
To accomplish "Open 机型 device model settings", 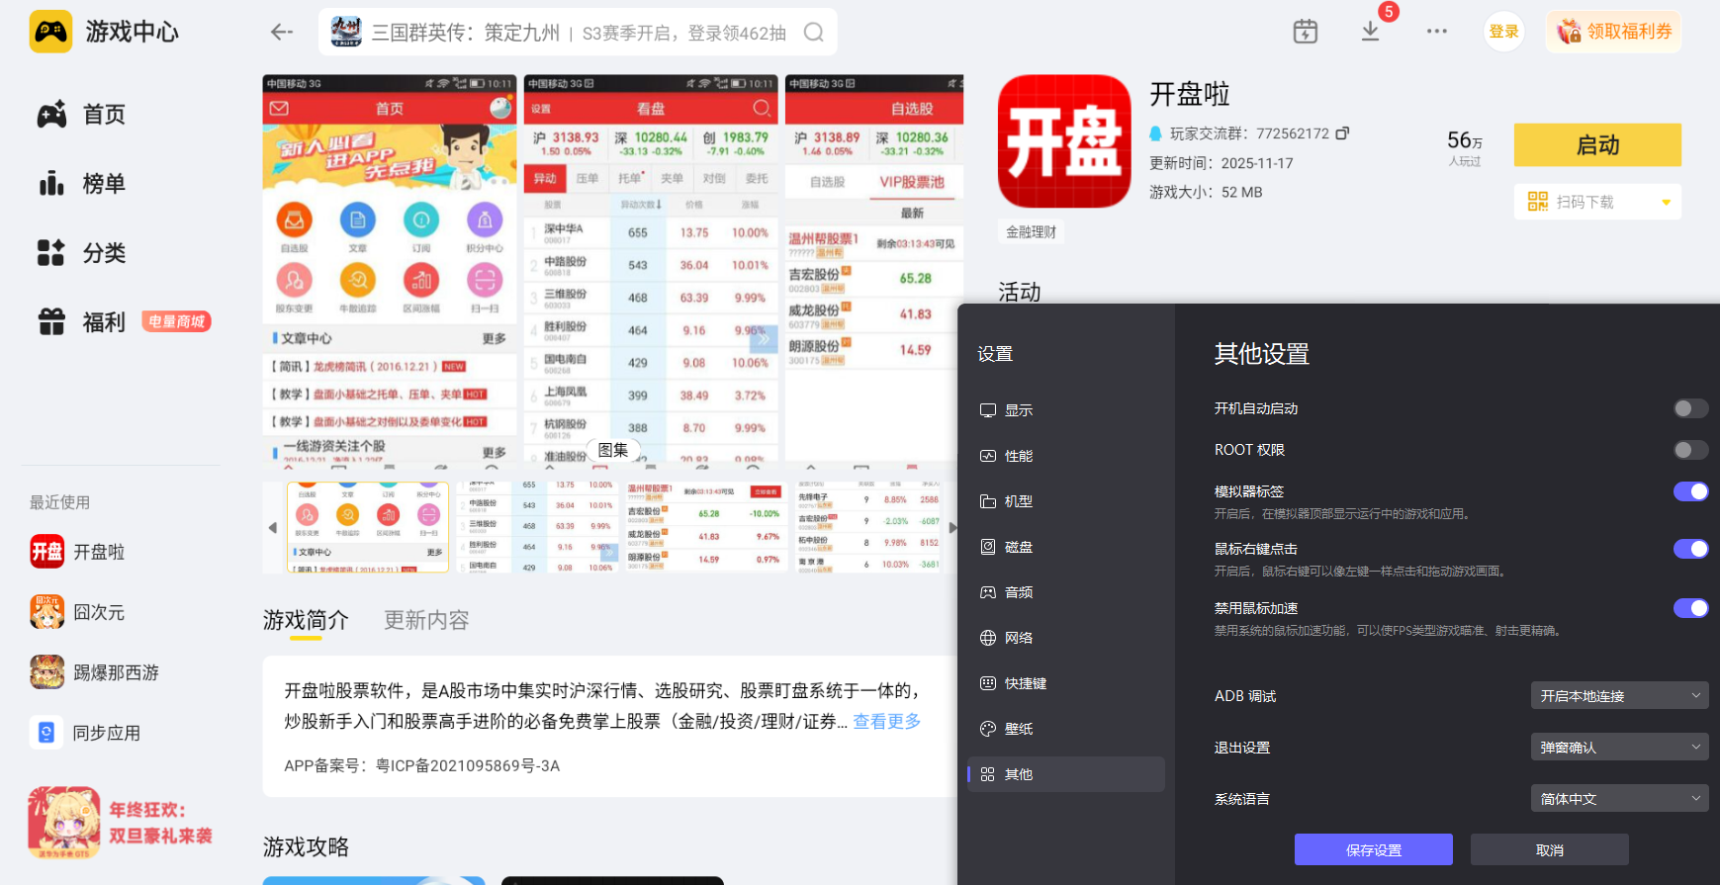I will click(1066, 501).
